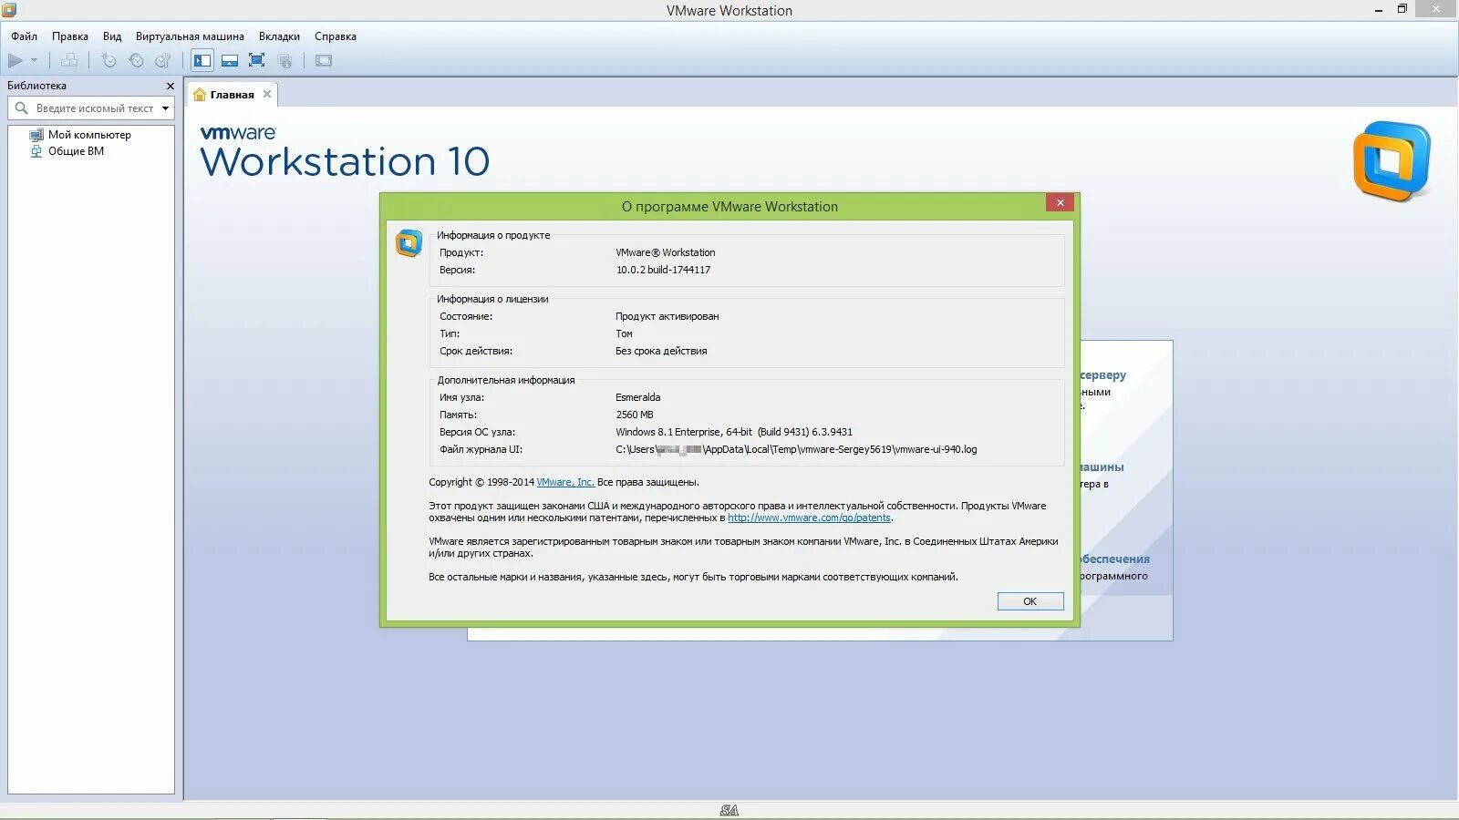Select Мой компьютер in the library
Viewport: 1459px width, 820px height.
click(x=89, y=135)
